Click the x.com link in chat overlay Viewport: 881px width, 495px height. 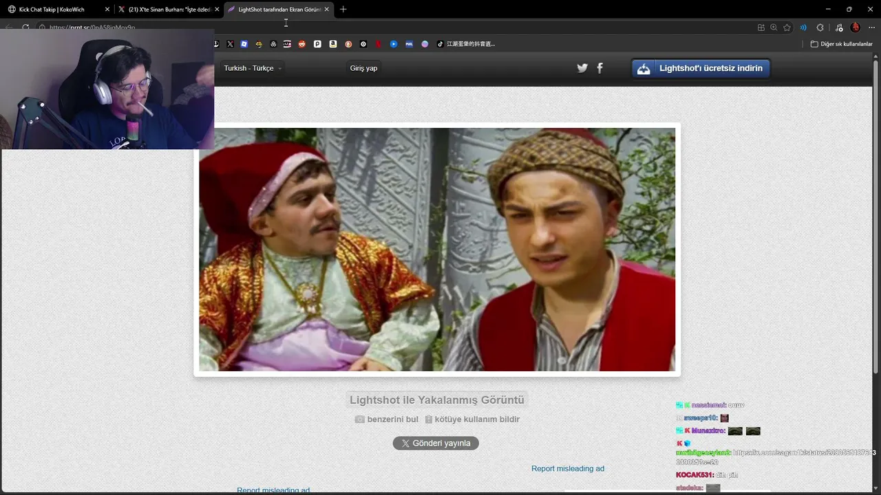pos(776,457)
